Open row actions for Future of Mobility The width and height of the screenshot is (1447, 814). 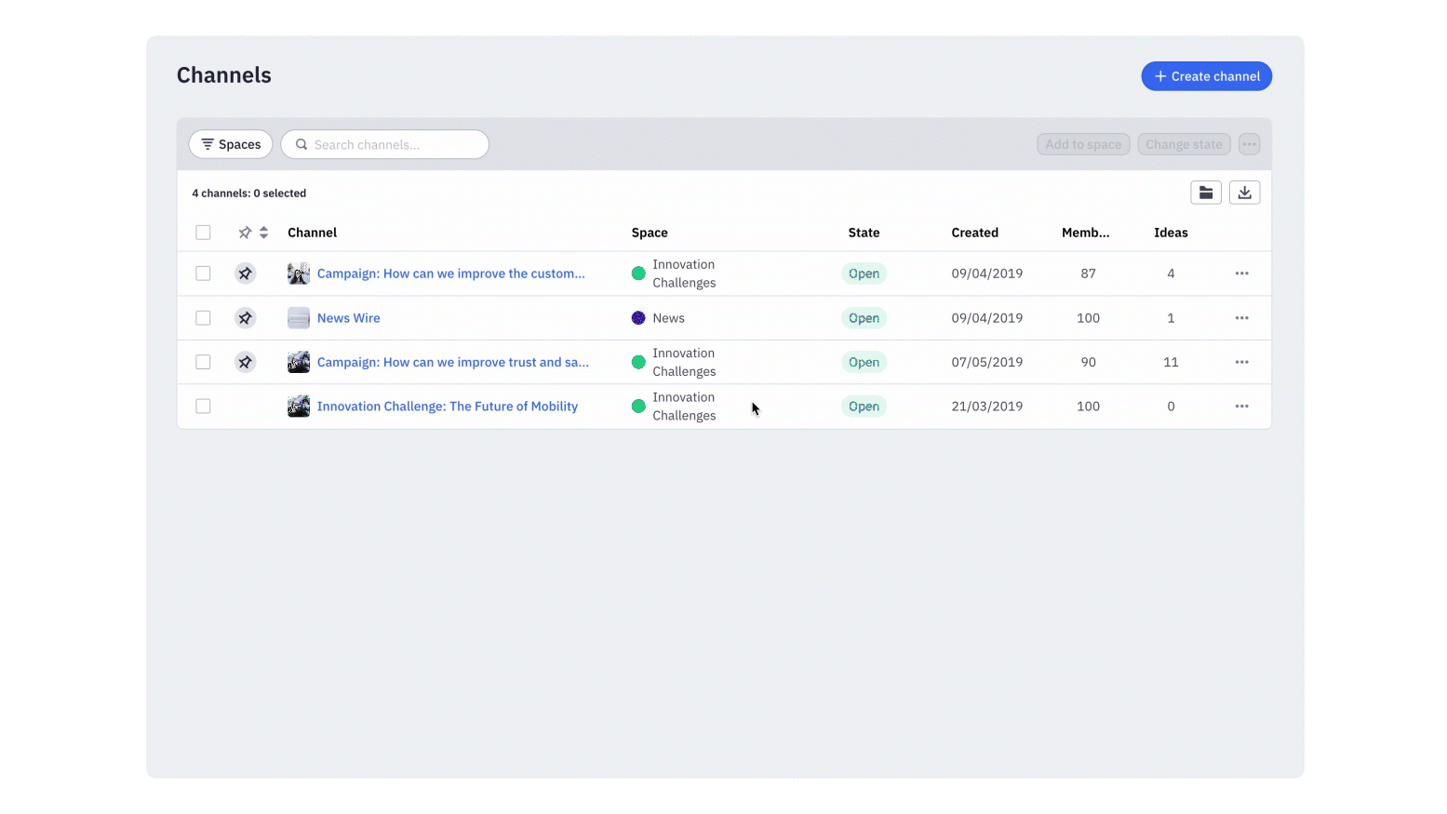1241,407
